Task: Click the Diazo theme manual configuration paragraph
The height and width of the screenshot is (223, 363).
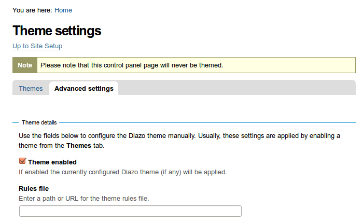Action: [x=179, y=141]
